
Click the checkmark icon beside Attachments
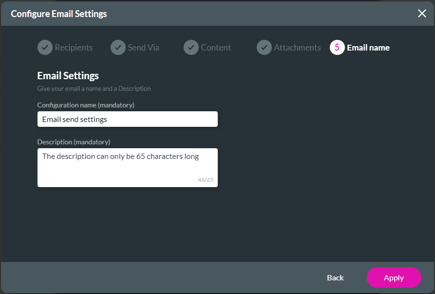tap(264, 48)
